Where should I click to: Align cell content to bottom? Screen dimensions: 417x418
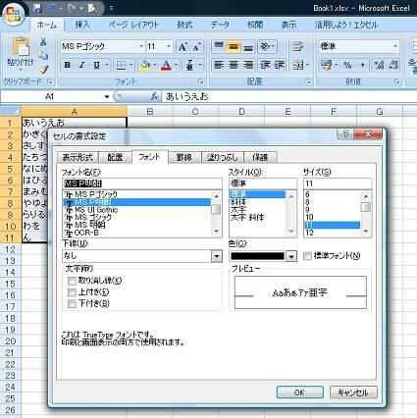pyautogui.click(x=248, y=47)
